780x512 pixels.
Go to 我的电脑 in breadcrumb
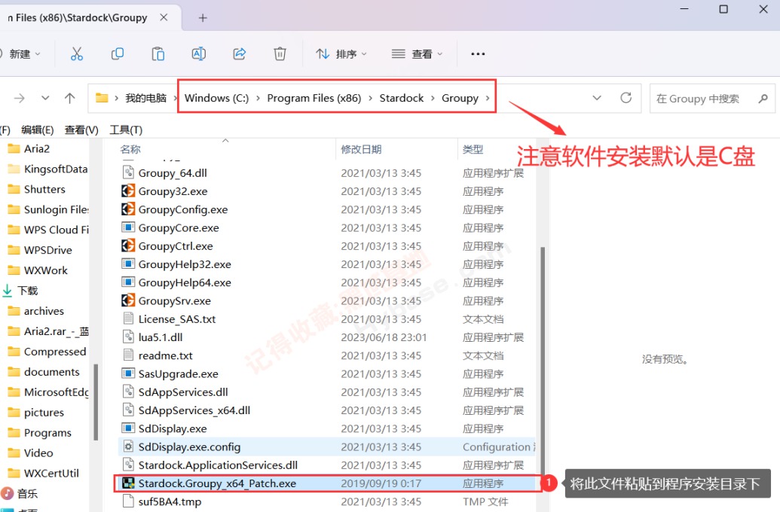[145, 98]
